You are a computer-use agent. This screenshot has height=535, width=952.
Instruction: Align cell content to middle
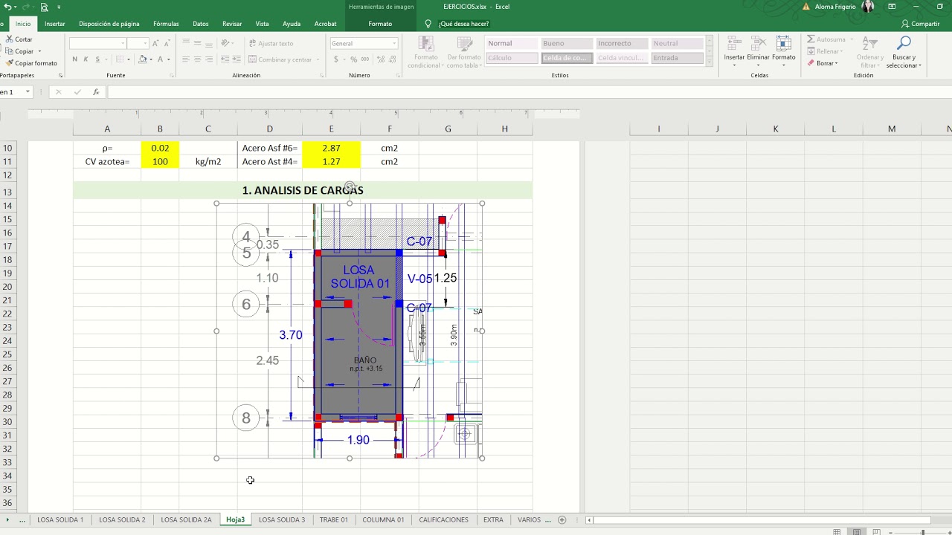click(x=197, y=44)
